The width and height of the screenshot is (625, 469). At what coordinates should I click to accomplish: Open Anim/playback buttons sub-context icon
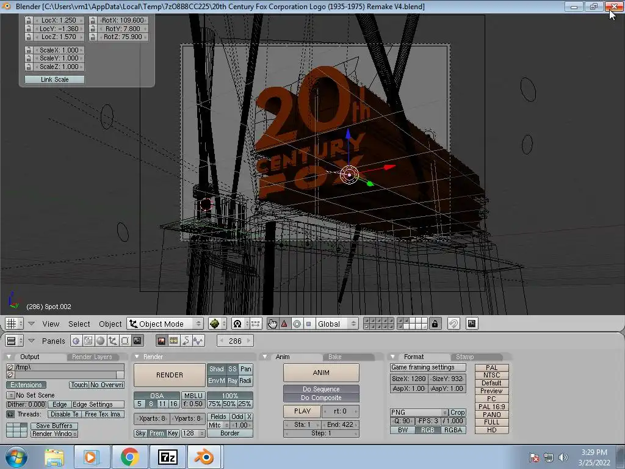(x=186, y=341)
